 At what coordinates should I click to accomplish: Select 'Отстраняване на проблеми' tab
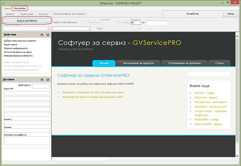point(184,63)
